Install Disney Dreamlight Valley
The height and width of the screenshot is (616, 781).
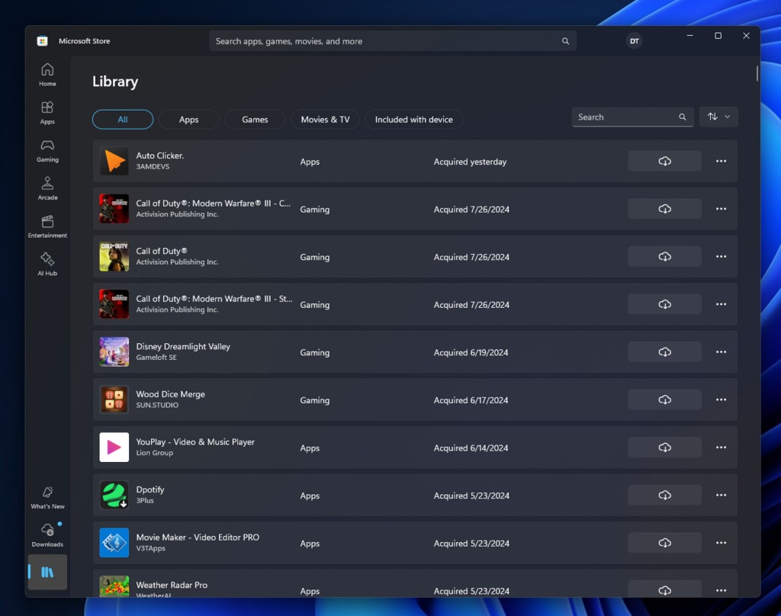664,351
